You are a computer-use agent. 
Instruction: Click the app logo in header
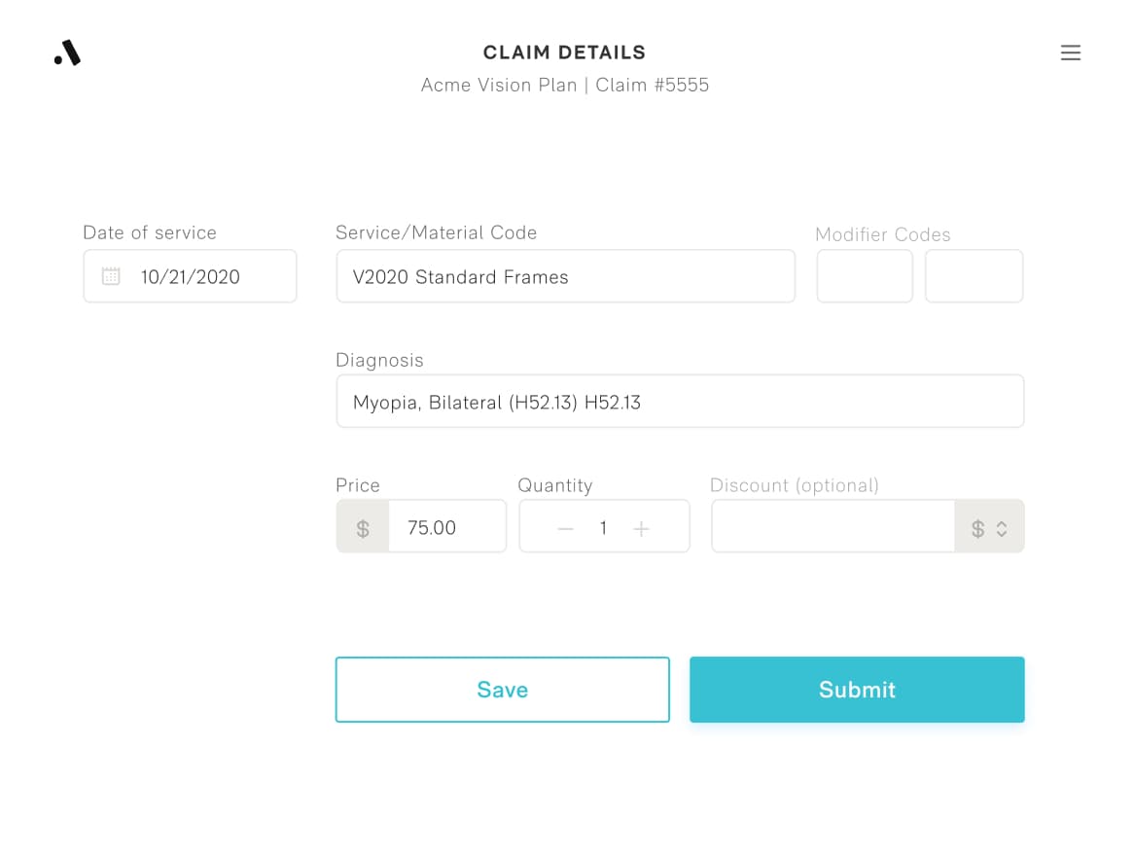click(x=67, y=53)
